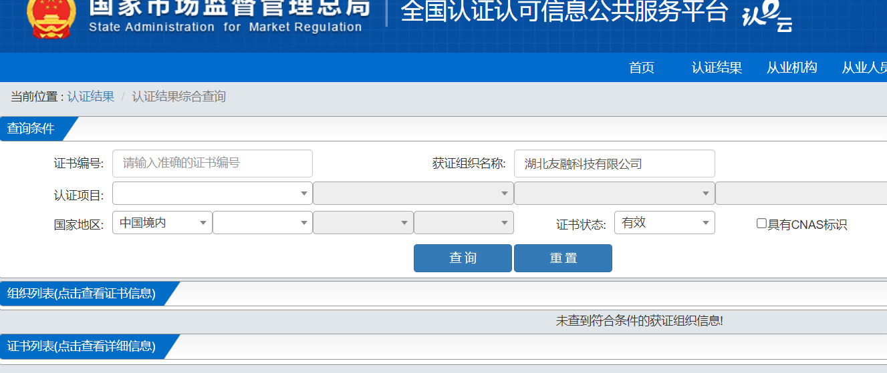Open the 从业机构 navigation item
The width and height of the screenshot is (887, 373).
(x=792, y=67)
